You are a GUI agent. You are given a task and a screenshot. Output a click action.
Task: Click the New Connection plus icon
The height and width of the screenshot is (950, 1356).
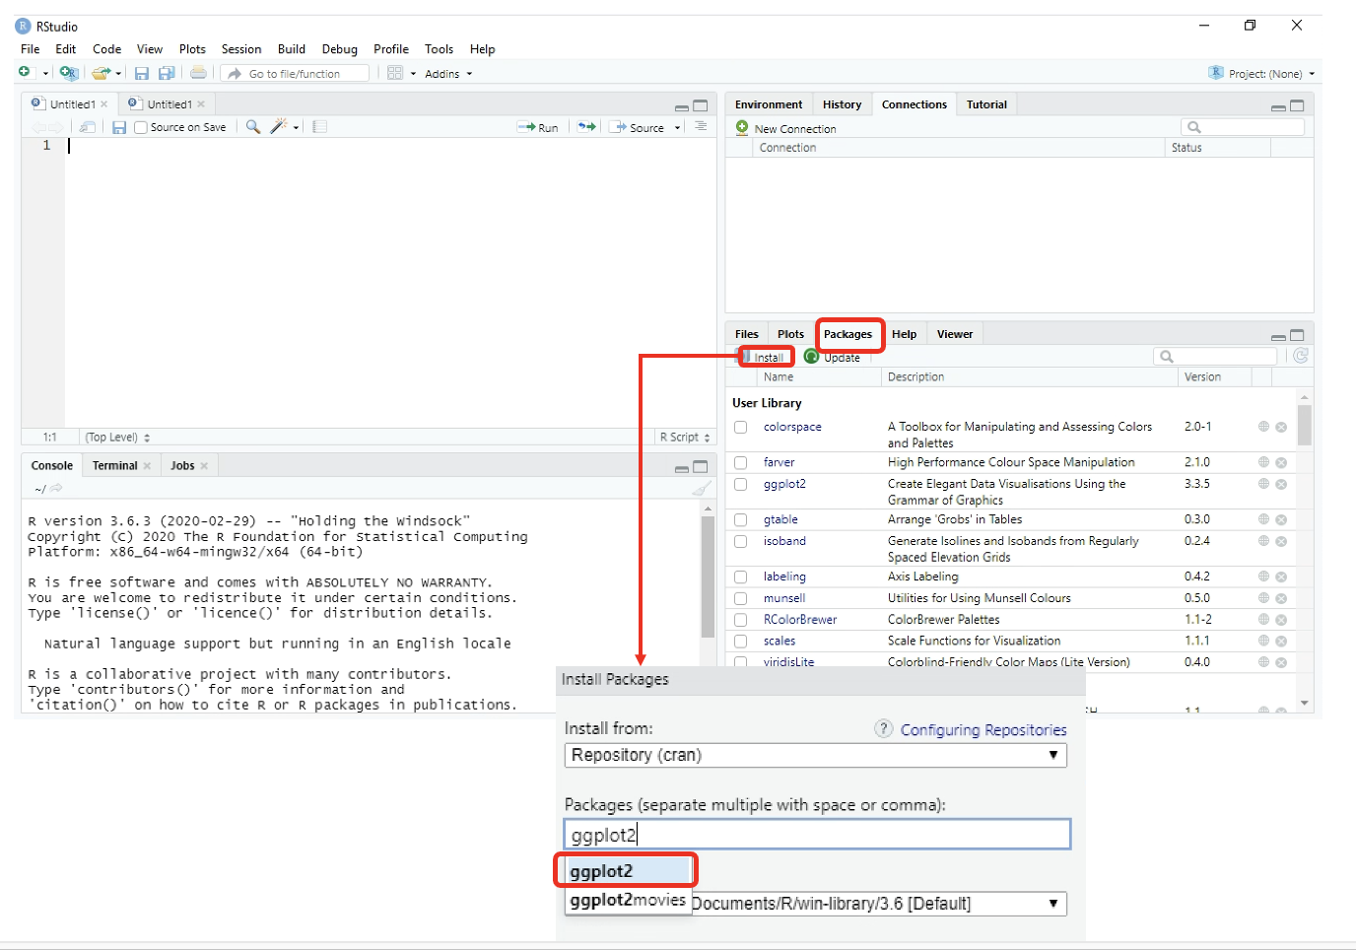[x=742, y=128]
